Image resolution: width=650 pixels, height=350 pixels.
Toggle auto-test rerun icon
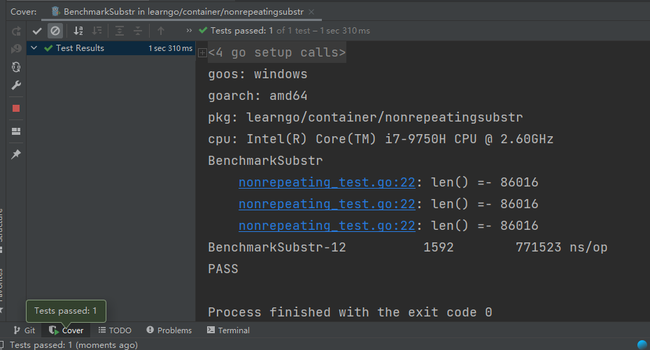coord(16,67)
